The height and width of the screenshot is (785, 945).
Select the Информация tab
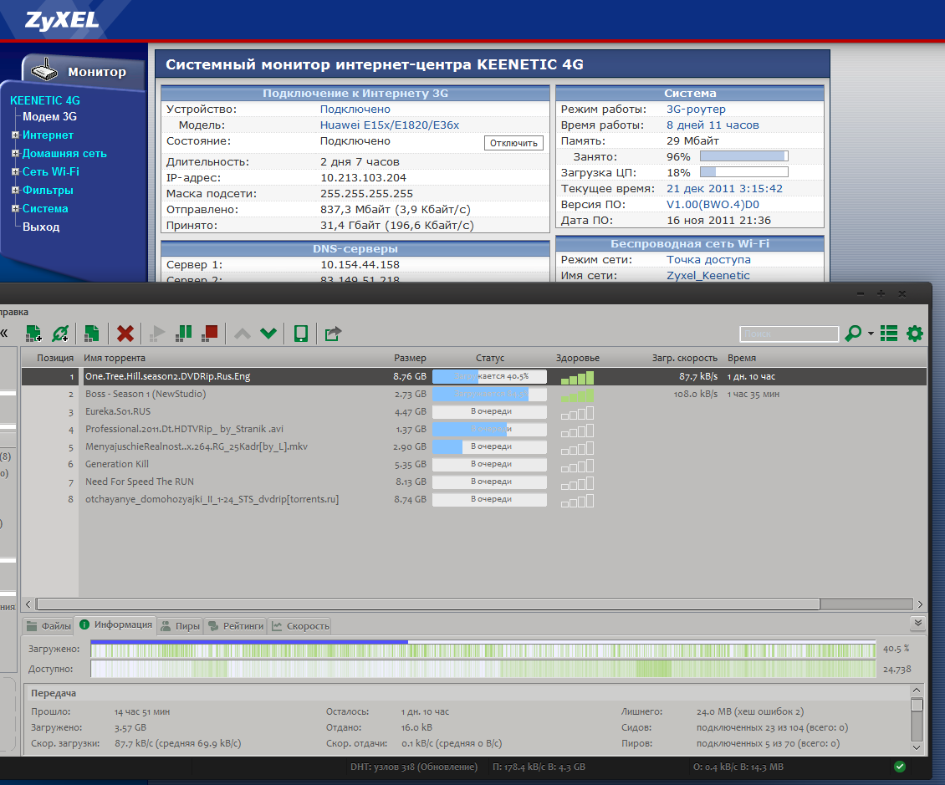(x=115, y=624)
